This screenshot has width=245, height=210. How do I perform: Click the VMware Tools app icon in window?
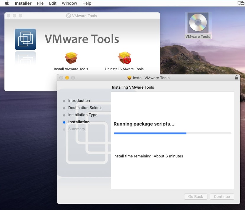25,39
